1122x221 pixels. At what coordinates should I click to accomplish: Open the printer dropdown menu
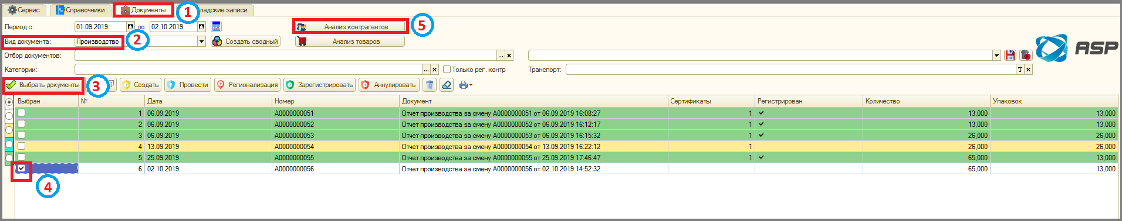pyautogui.click(x=465, y=85)
